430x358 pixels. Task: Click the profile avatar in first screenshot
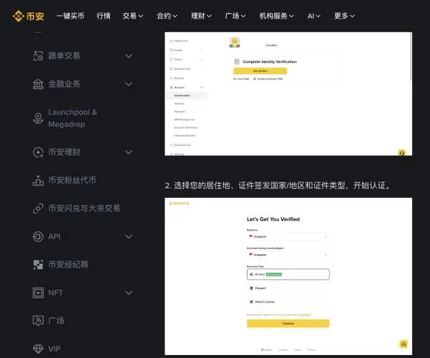(234, 42)
